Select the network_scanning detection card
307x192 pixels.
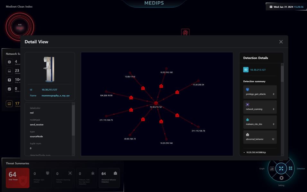tap(260, 107)
